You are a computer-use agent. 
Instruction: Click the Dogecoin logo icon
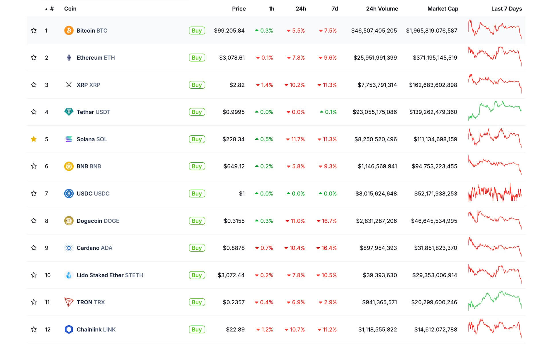click(69, 221)
